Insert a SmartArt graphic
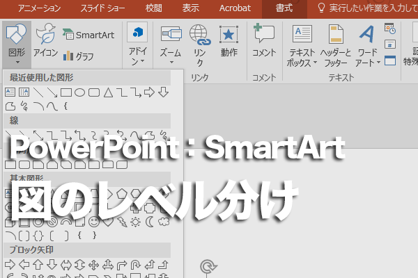 [88, 35]
